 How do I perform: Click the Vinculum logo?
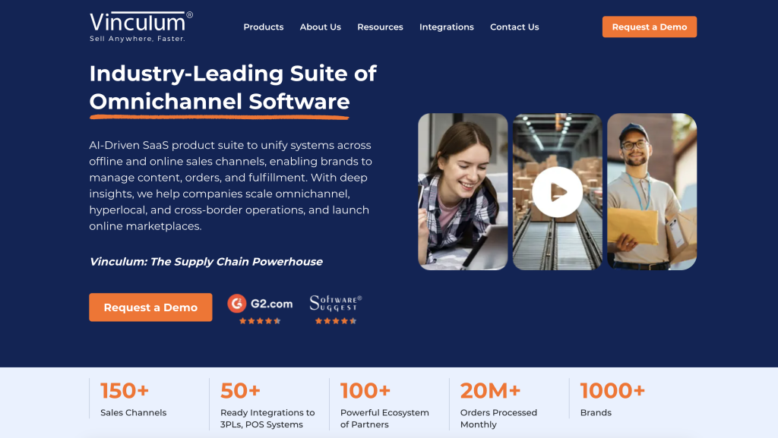[141, 27]
